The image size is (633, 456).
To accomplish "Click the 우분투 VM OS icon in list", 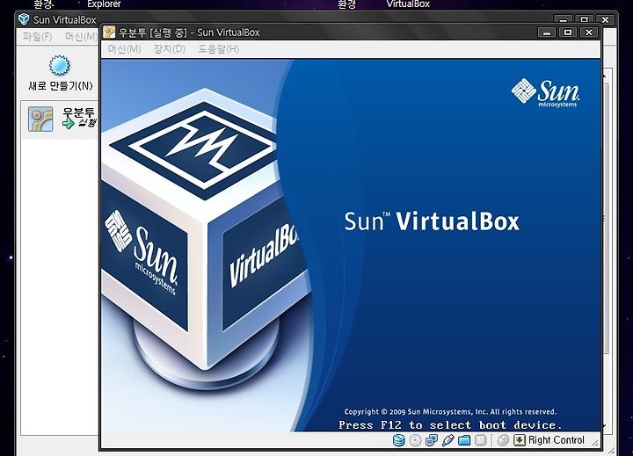I will (40, 119).
